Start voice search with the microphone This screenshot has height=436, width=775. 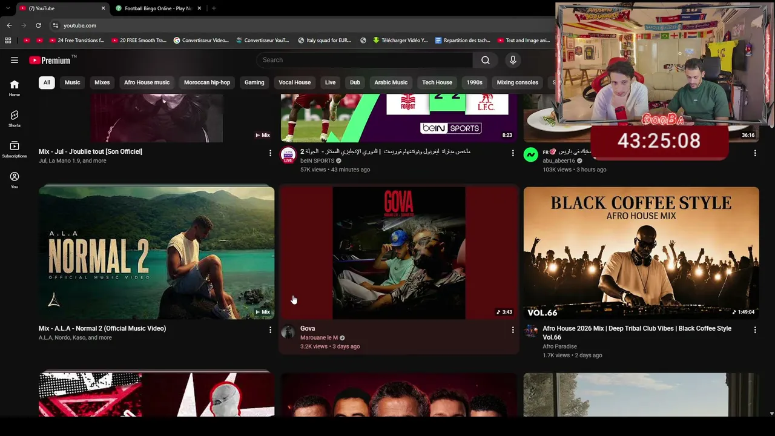click(x=513, y=60)
